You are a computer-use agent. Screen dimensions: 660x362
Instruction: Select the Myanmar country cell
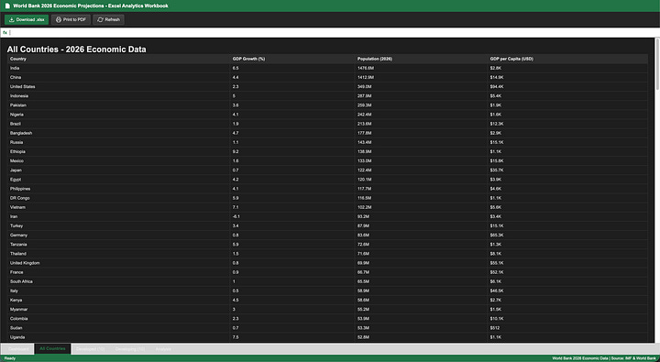[118, 309]
